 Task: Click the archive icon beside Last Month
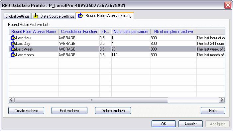pos(13,55)
